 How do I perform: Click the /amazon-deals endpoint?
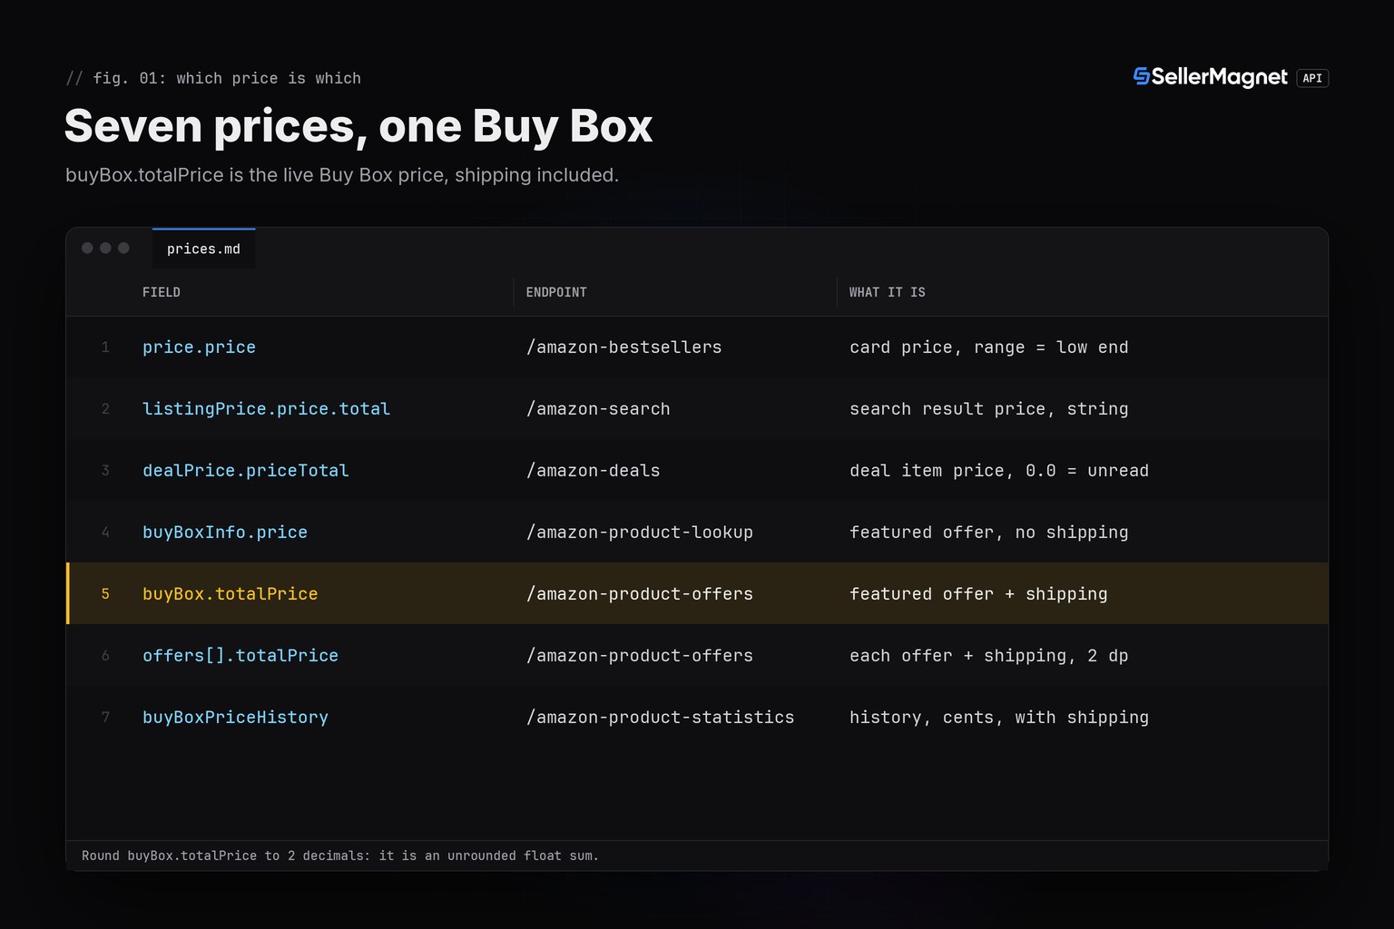pyautogui.click(x=594, y=471)
